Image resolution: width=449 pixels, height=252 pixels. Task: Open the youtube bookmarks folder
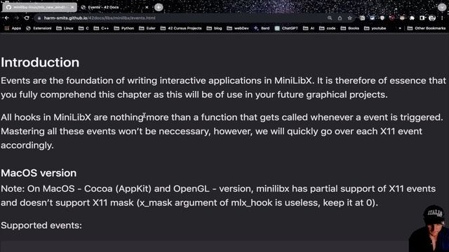pos(375,28)
